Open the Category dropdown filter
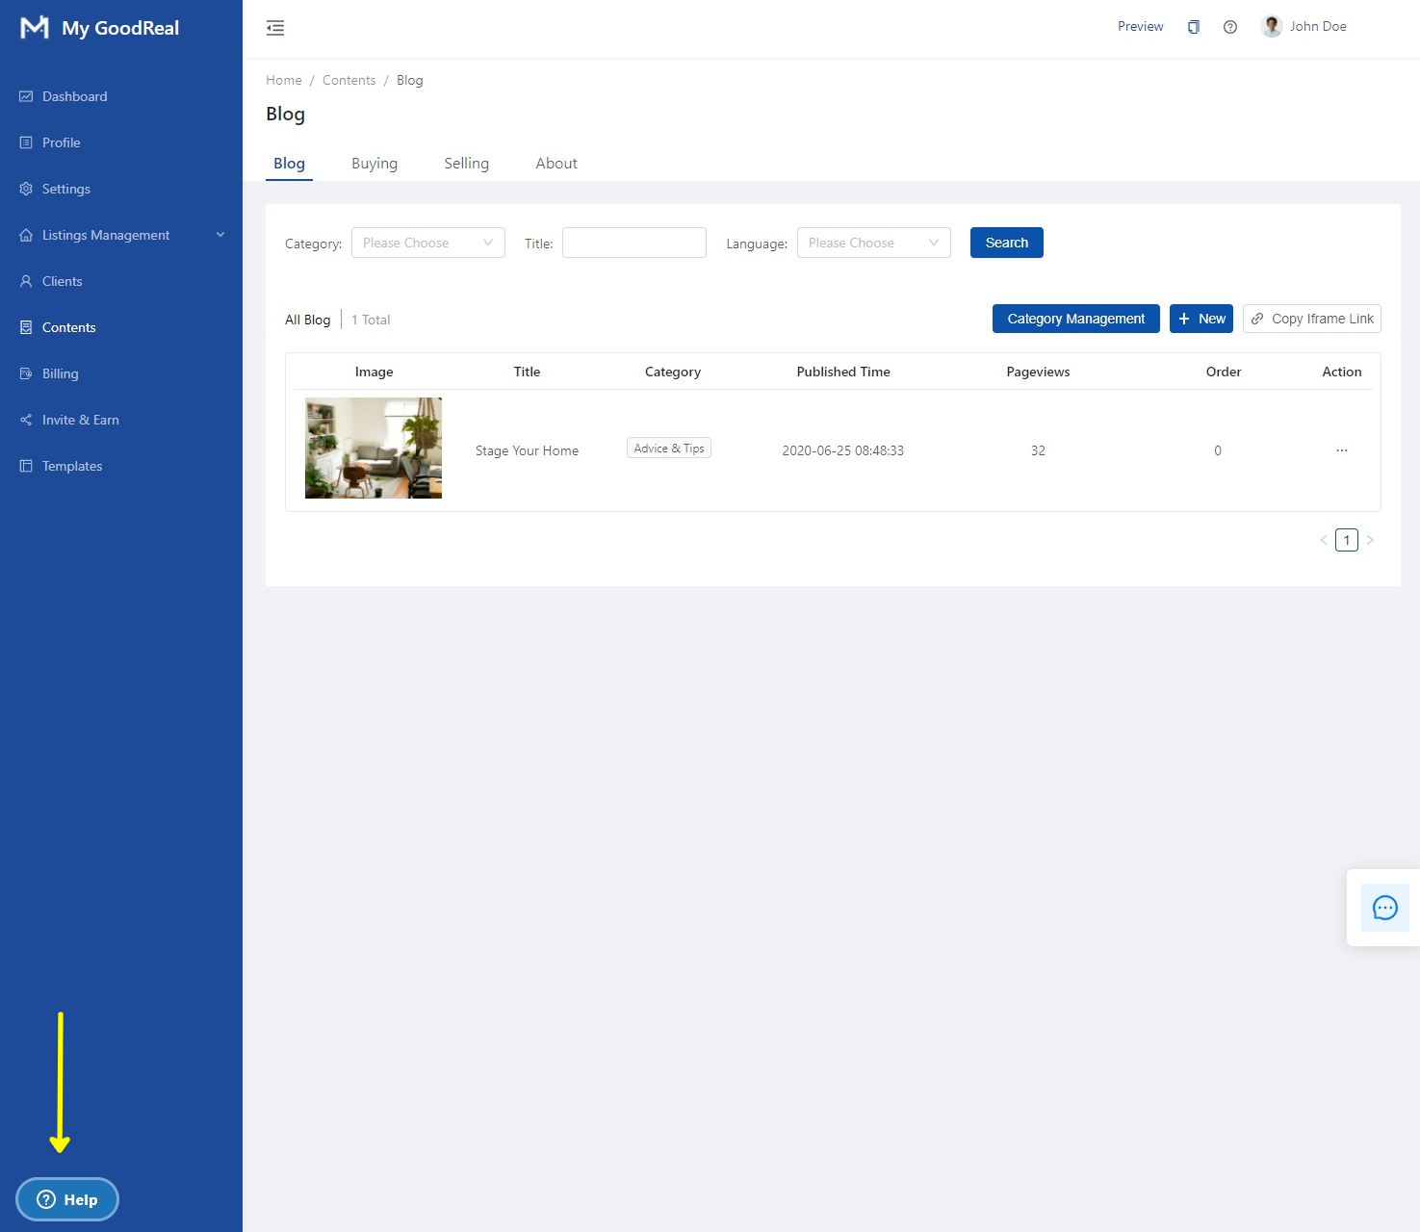This screenshot has height=1232, width=1420. (427, 243)
